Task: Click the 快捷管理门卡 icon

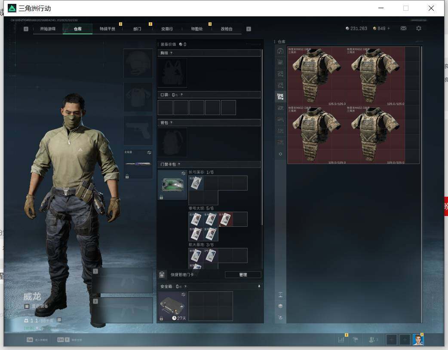Action: click(162, 275)
